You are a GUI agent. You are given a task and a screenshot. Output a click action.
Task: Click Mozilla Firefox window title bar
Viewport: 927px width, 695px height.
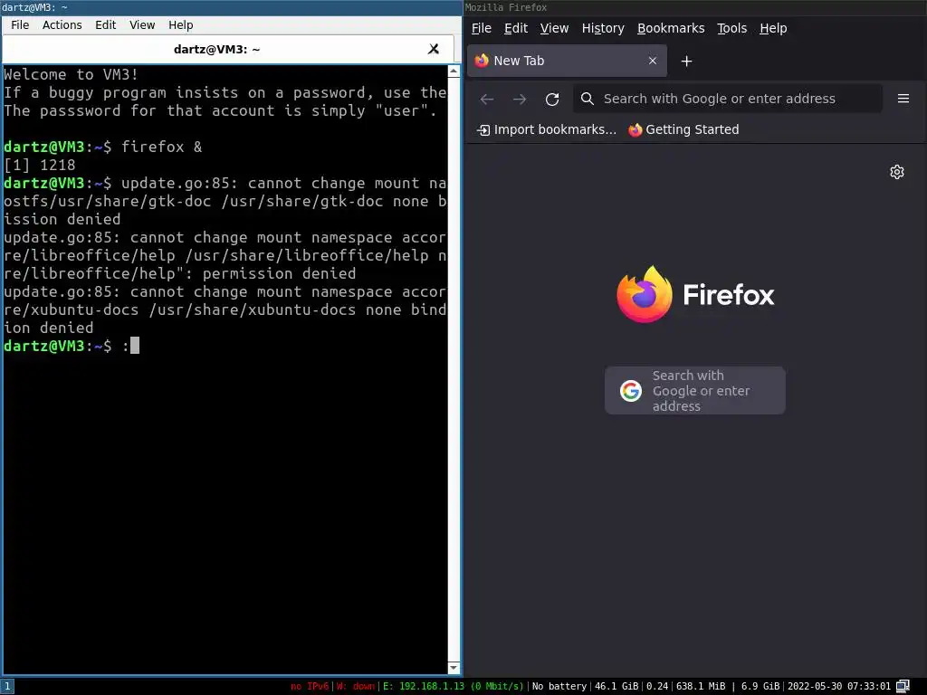tap(694, 7)
